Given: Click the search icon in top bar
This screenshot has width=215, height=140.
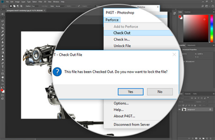Looking at the screenshot, I should click(203, 6).
